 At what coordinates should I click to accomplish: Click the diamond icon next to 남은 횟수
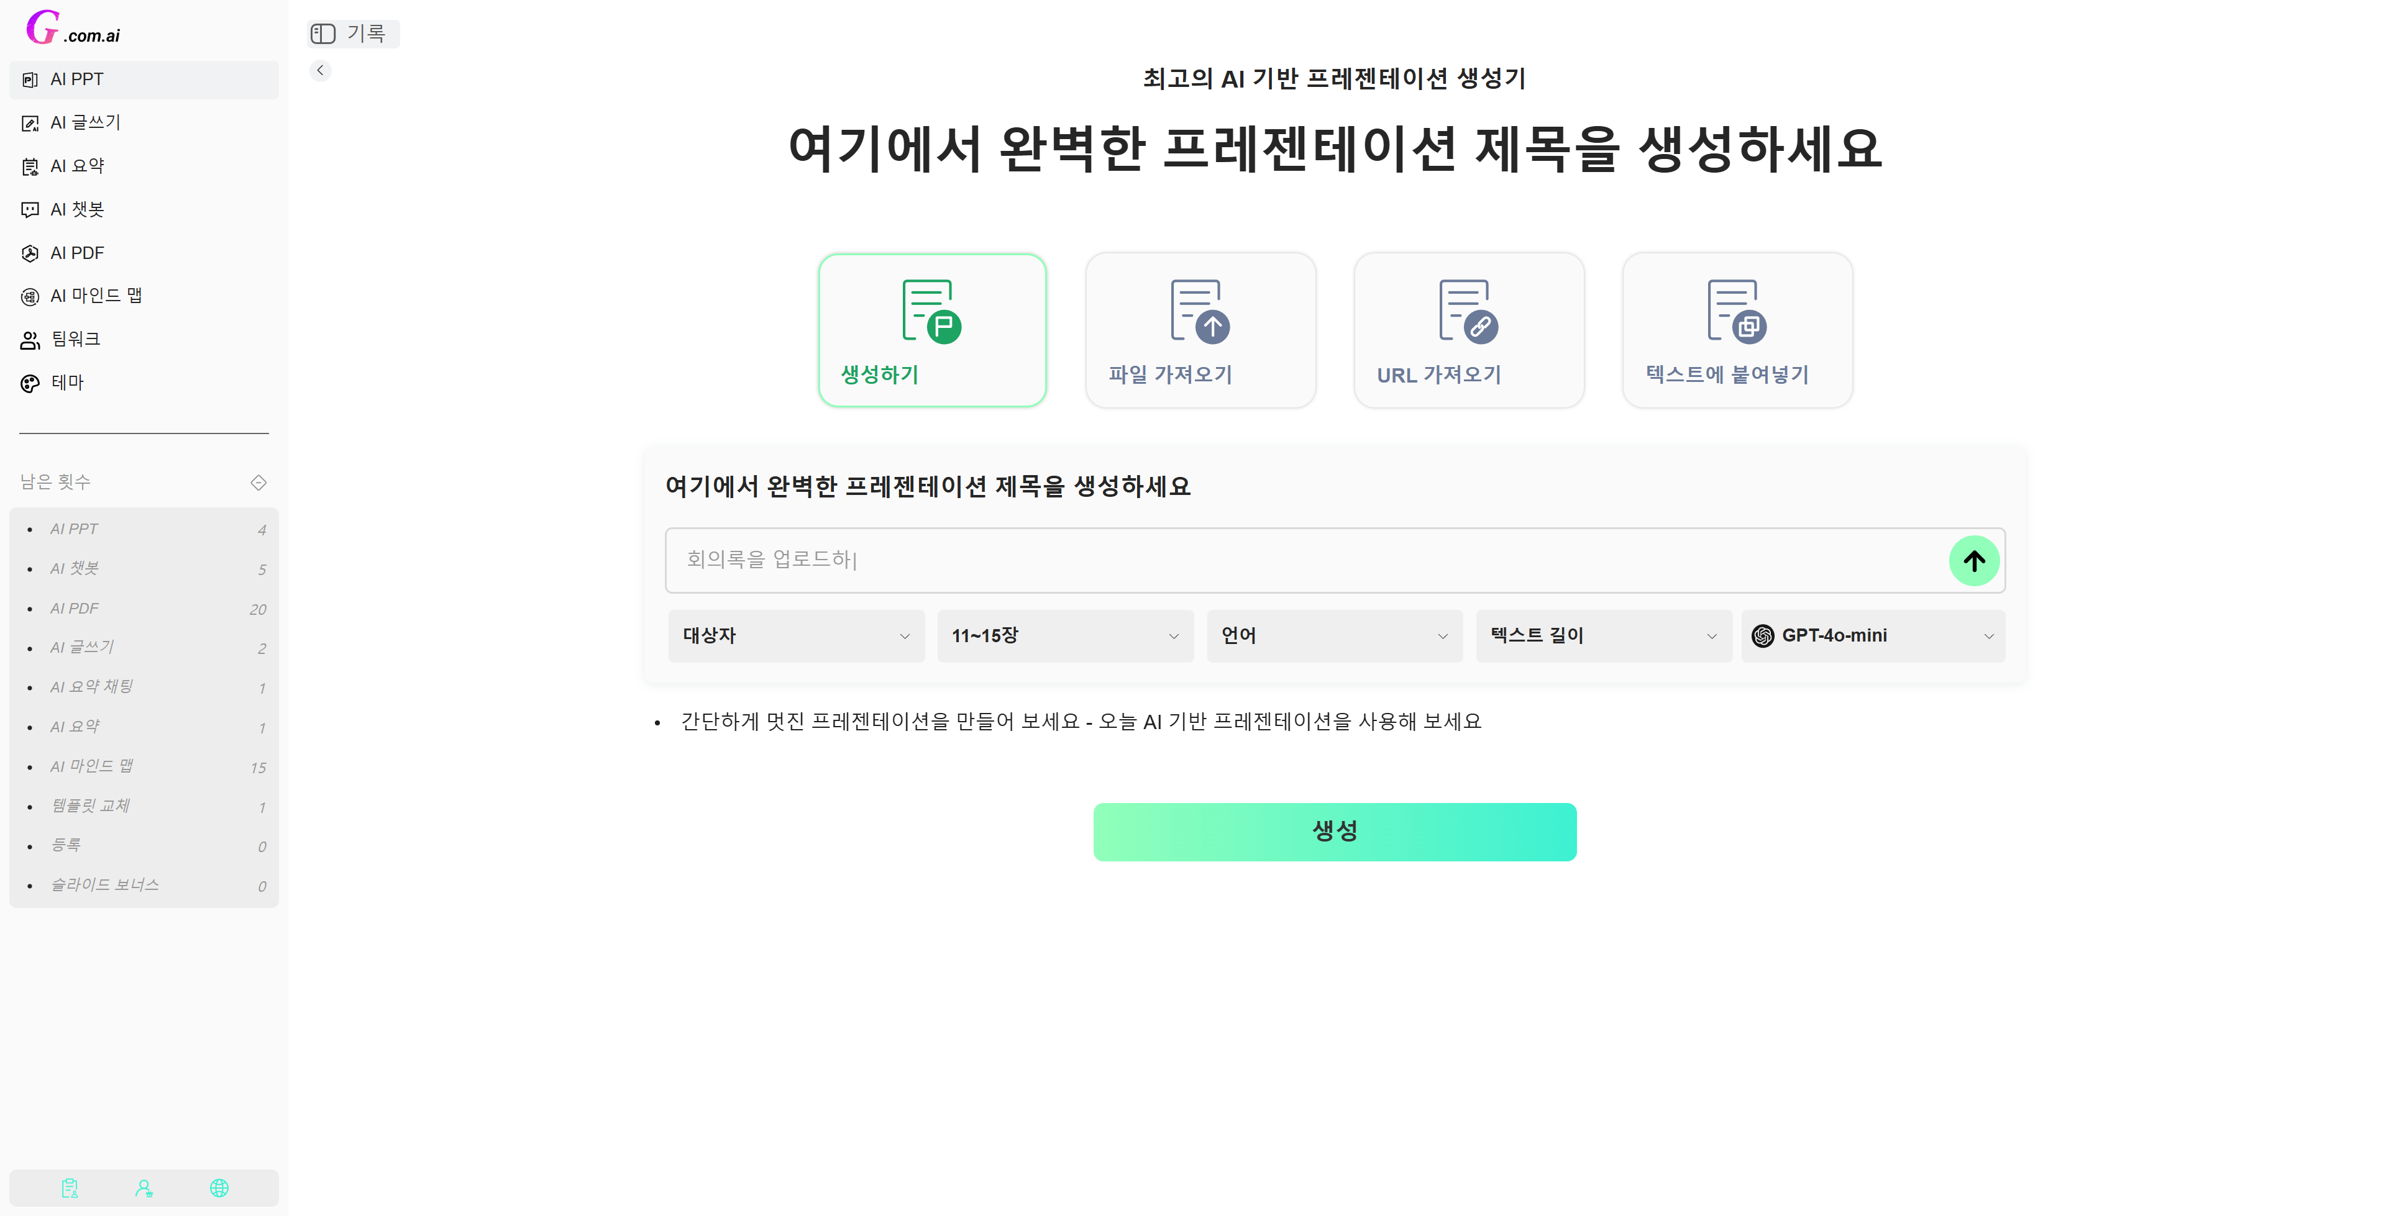(257, 481)
